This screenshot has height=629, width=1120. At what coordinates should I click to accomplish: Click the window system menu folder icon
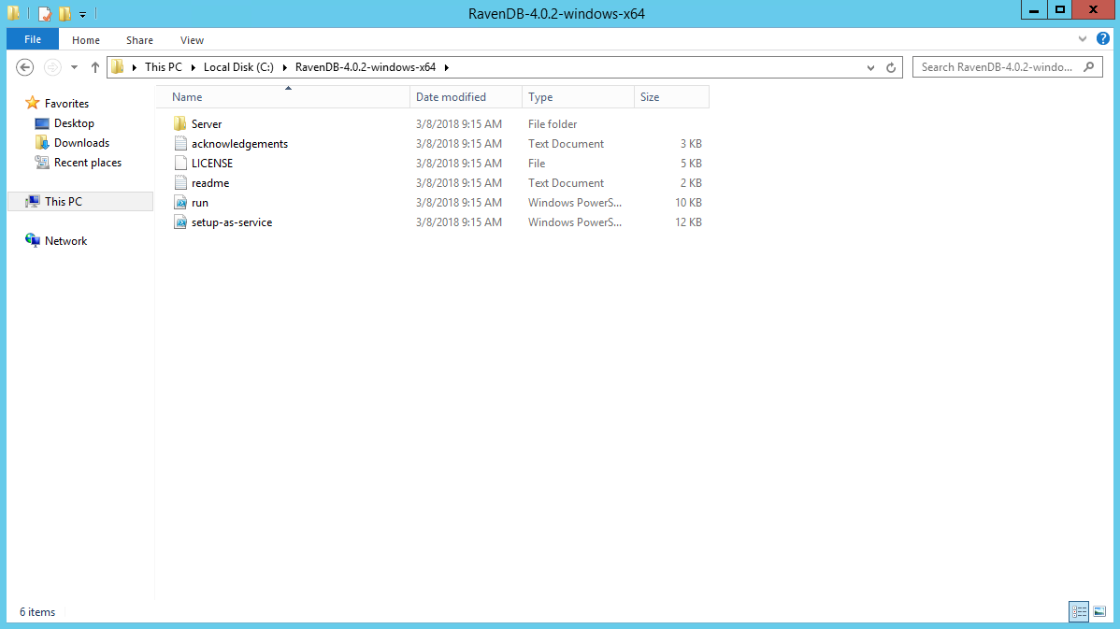point(14,14)
